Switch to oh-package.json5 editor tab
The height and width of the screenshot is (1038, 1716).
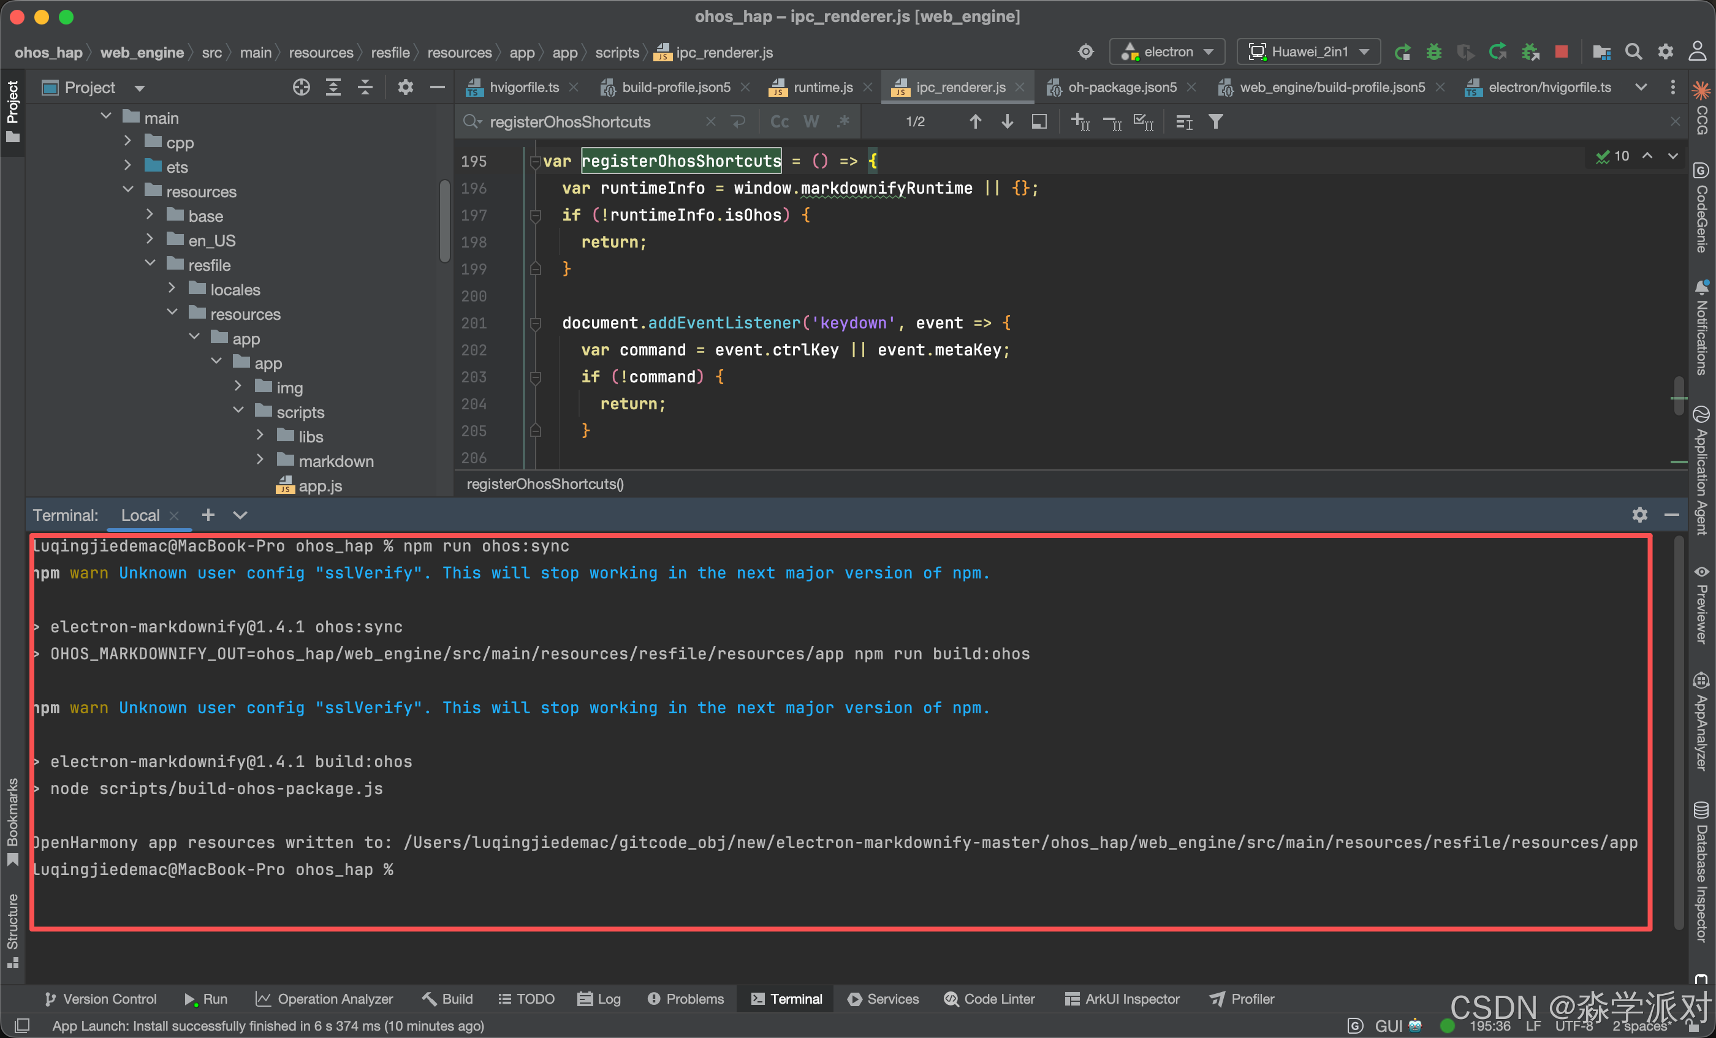coord(1122,88)
